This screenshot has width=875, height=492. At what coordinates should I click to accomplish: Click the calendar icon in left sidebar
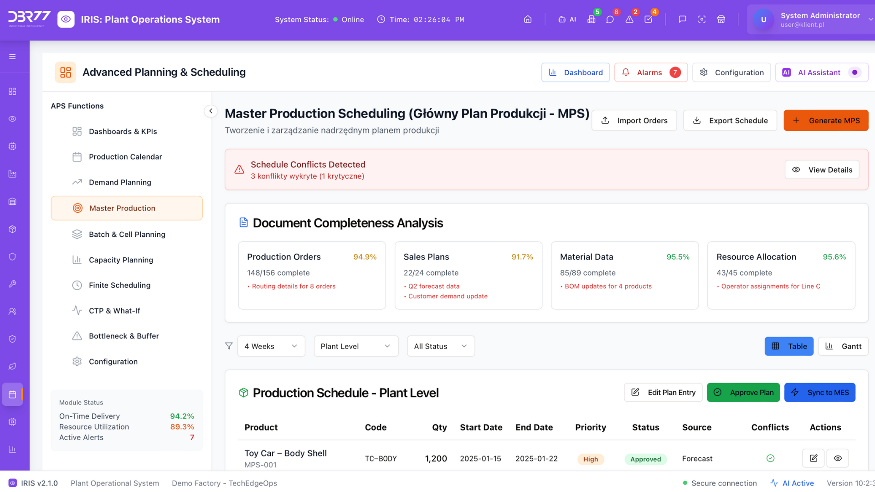pyautogui.click(x=12, y=395)
